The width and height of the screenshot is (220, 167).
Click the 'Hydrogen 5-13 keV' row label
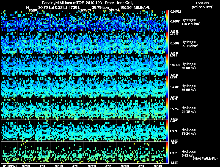click(189, 154)
